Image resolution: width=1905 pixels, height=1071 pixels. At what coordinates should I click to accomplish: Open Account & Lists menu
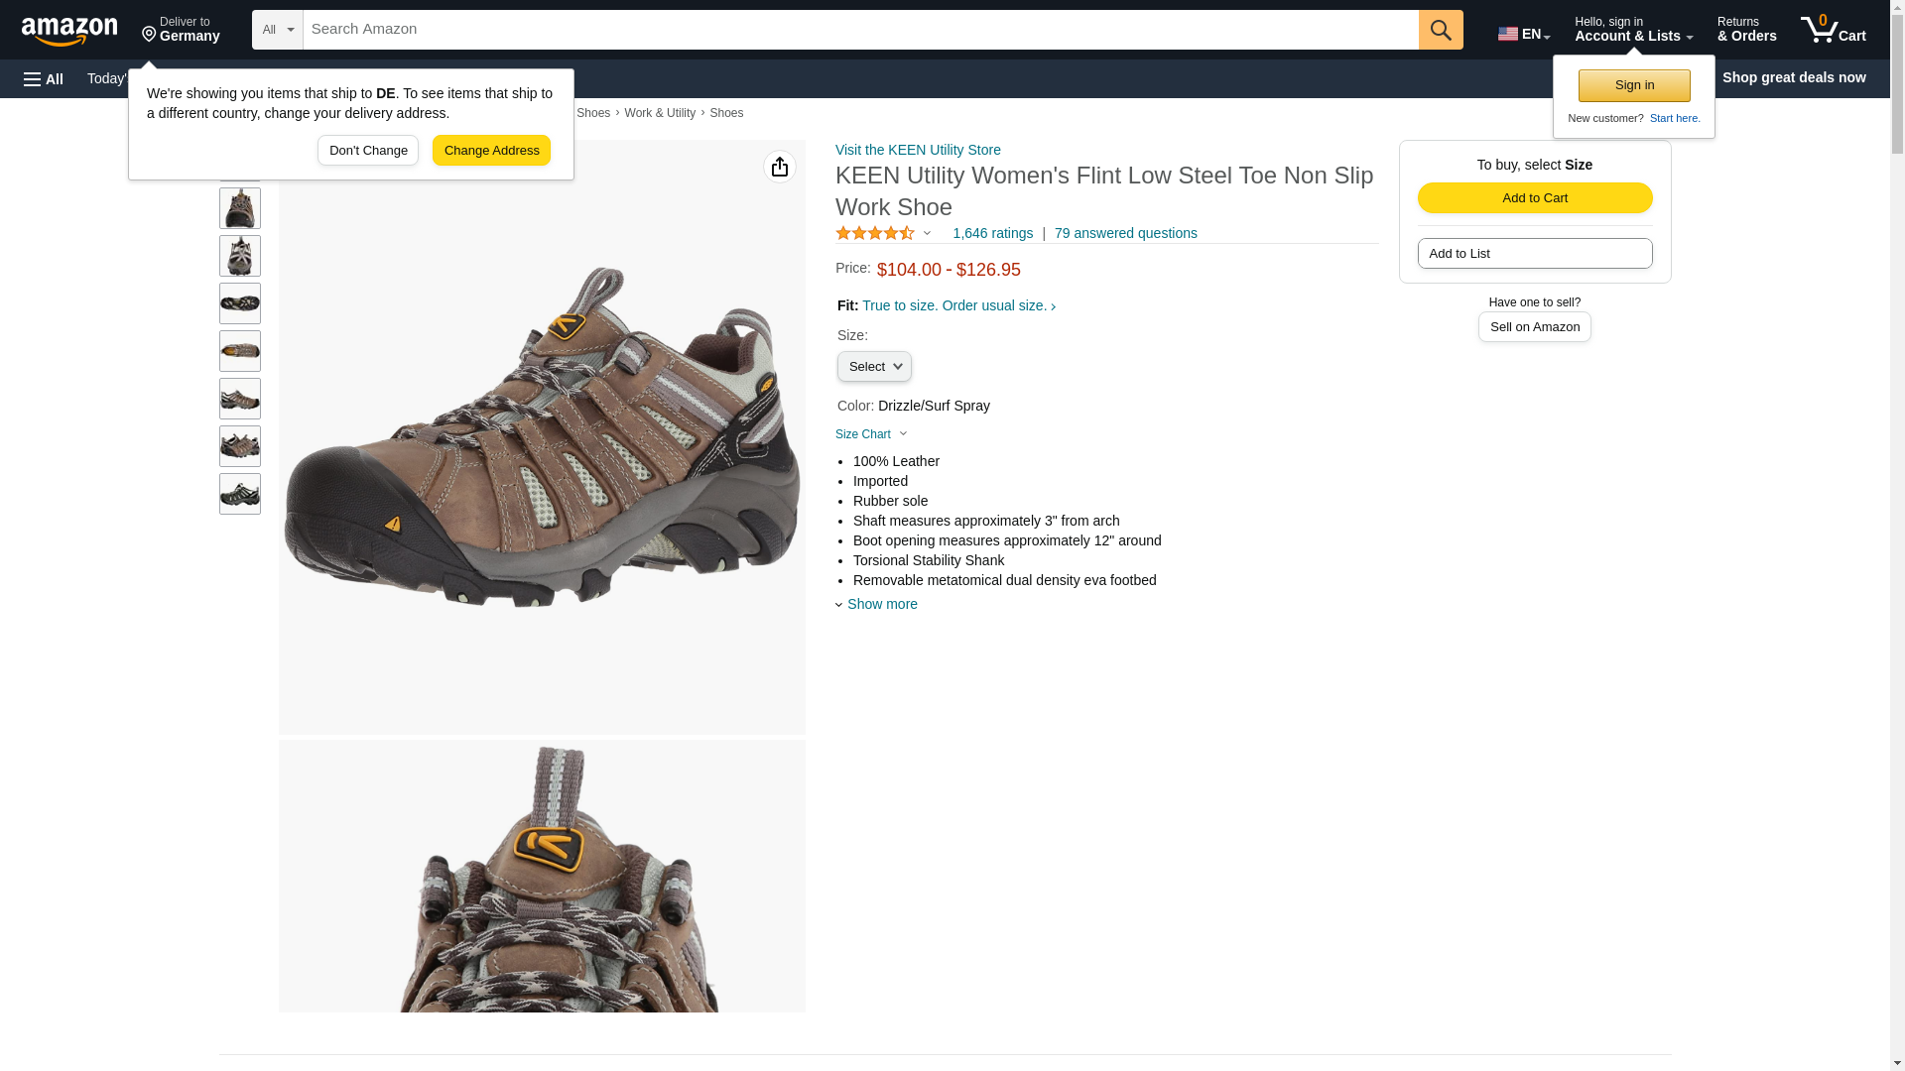(1633, 30)
